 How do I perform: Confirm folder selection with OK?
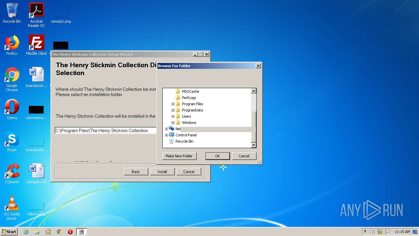pyautogui.click(x=217, y=156)
